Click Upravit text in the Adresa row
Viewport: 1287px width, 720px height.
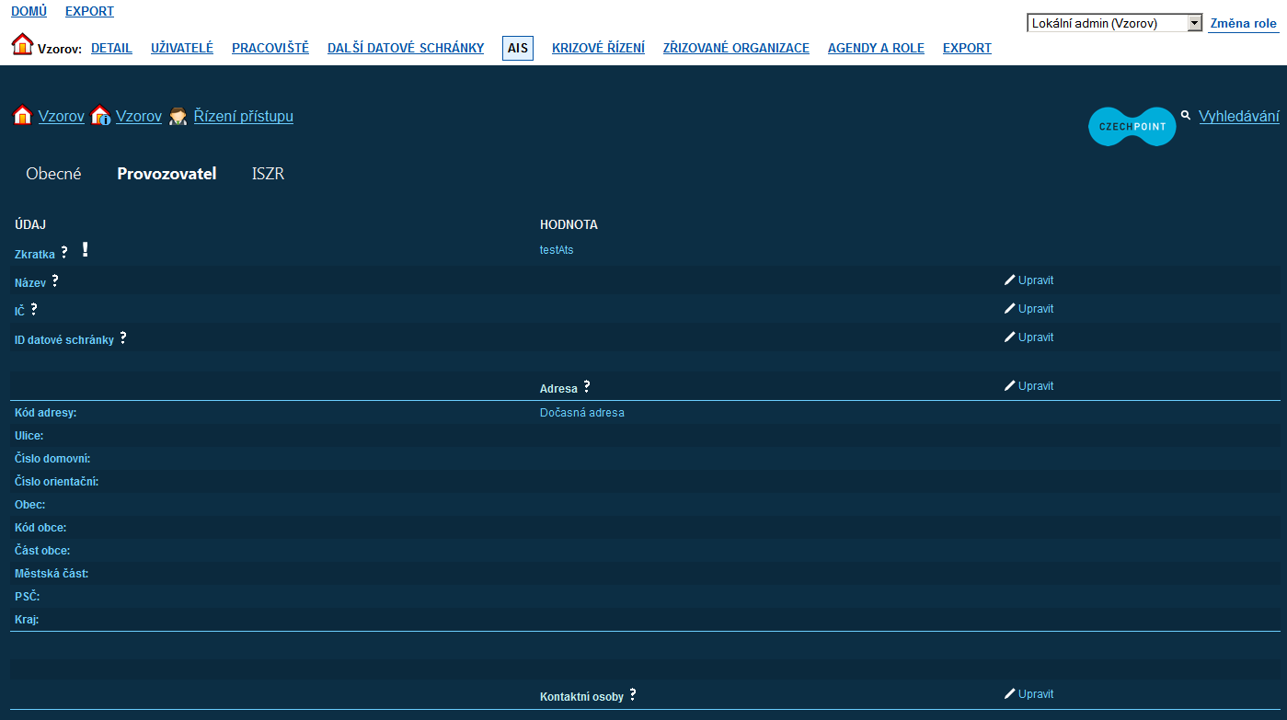(x=1036, y=386)
